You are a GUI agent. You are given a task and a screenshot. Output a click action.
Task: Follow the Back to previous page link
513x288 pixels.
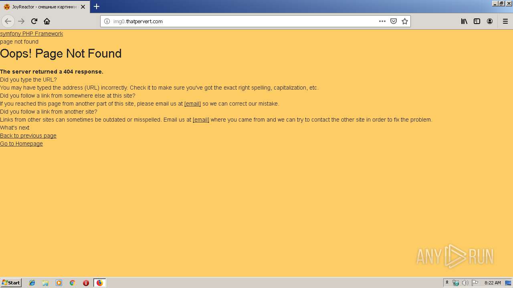(28, 136)
